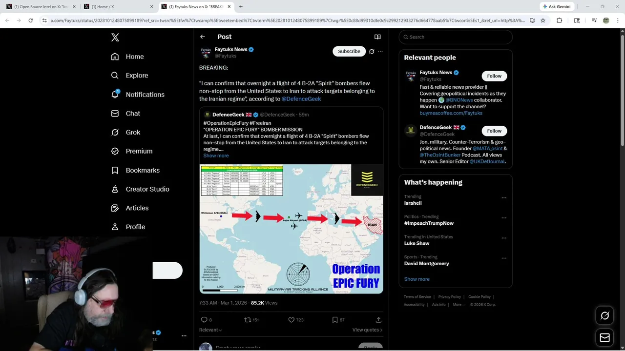The width and height of the screenshot is (625, 351).
Task: Open buymeacoffee.com/Faytuks link
Action: 451,113
